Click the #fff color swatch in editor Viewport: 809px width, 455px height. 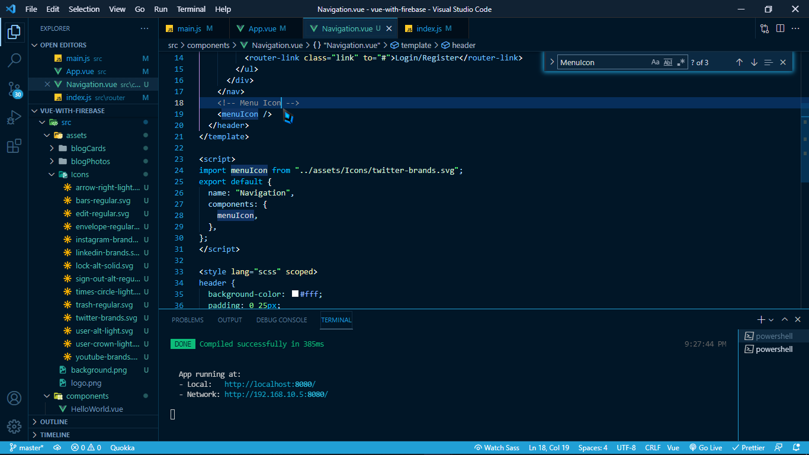click(x=295, y=294)
